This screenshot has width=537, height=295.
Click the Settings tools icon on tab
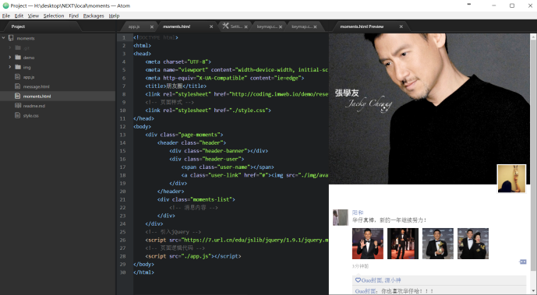point(225,26)
